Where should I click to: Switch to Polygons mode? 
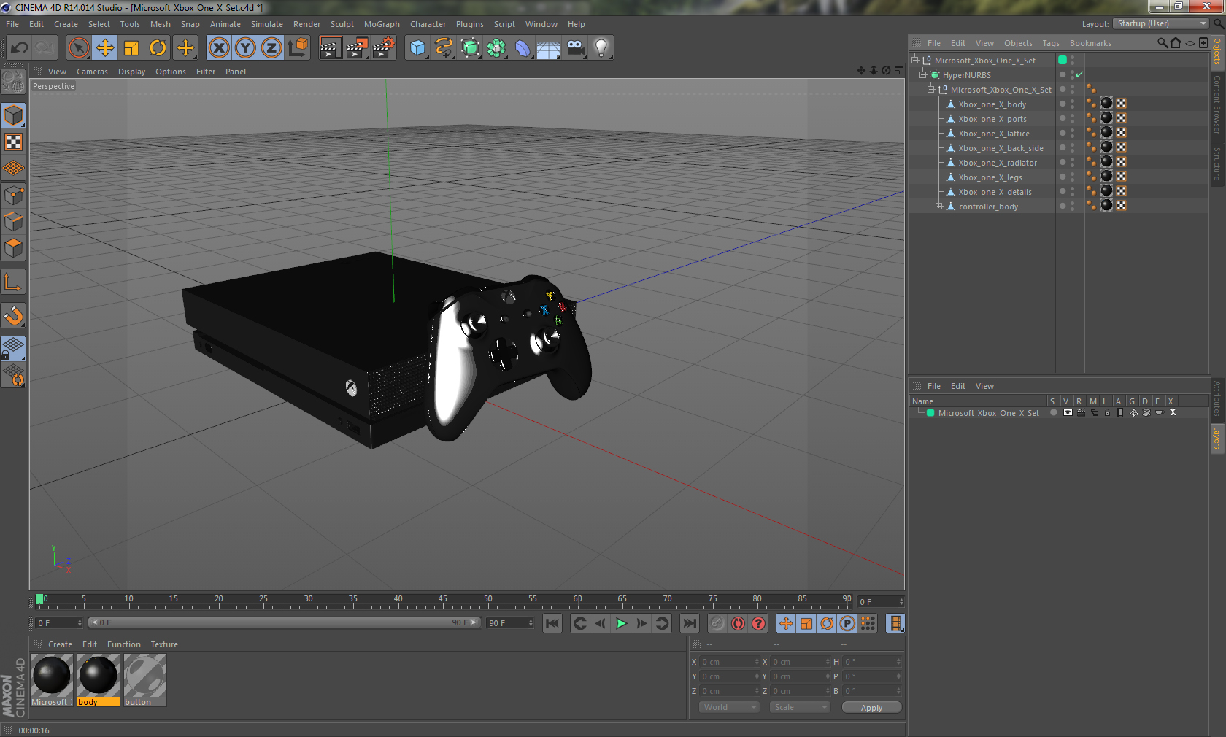(x=14, y=248)
